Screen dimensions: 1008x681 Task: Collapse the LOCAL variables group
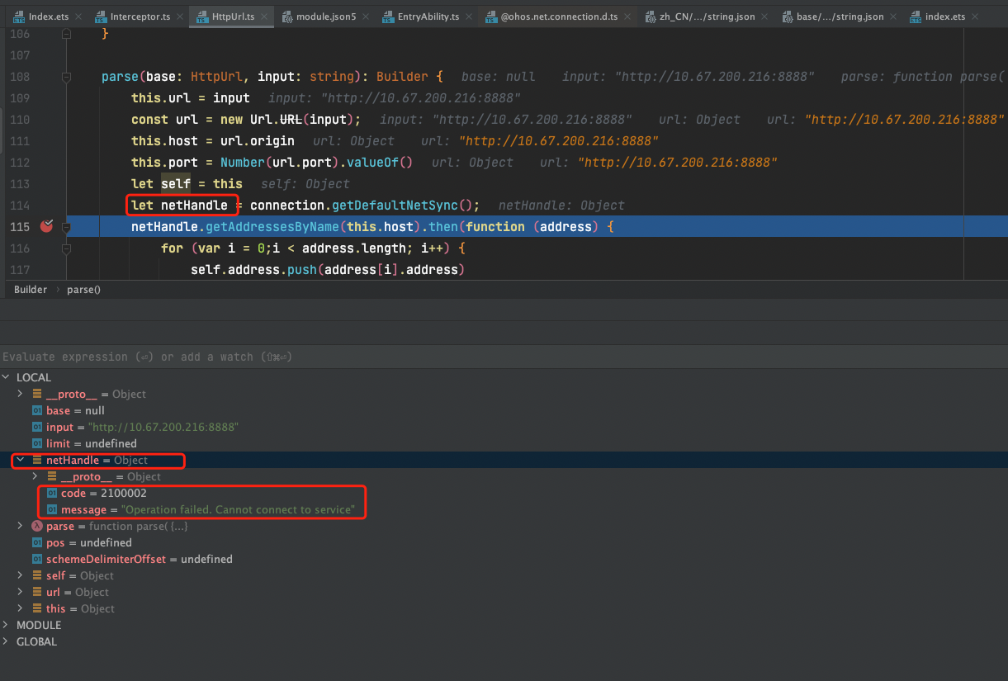pos(7,377)
